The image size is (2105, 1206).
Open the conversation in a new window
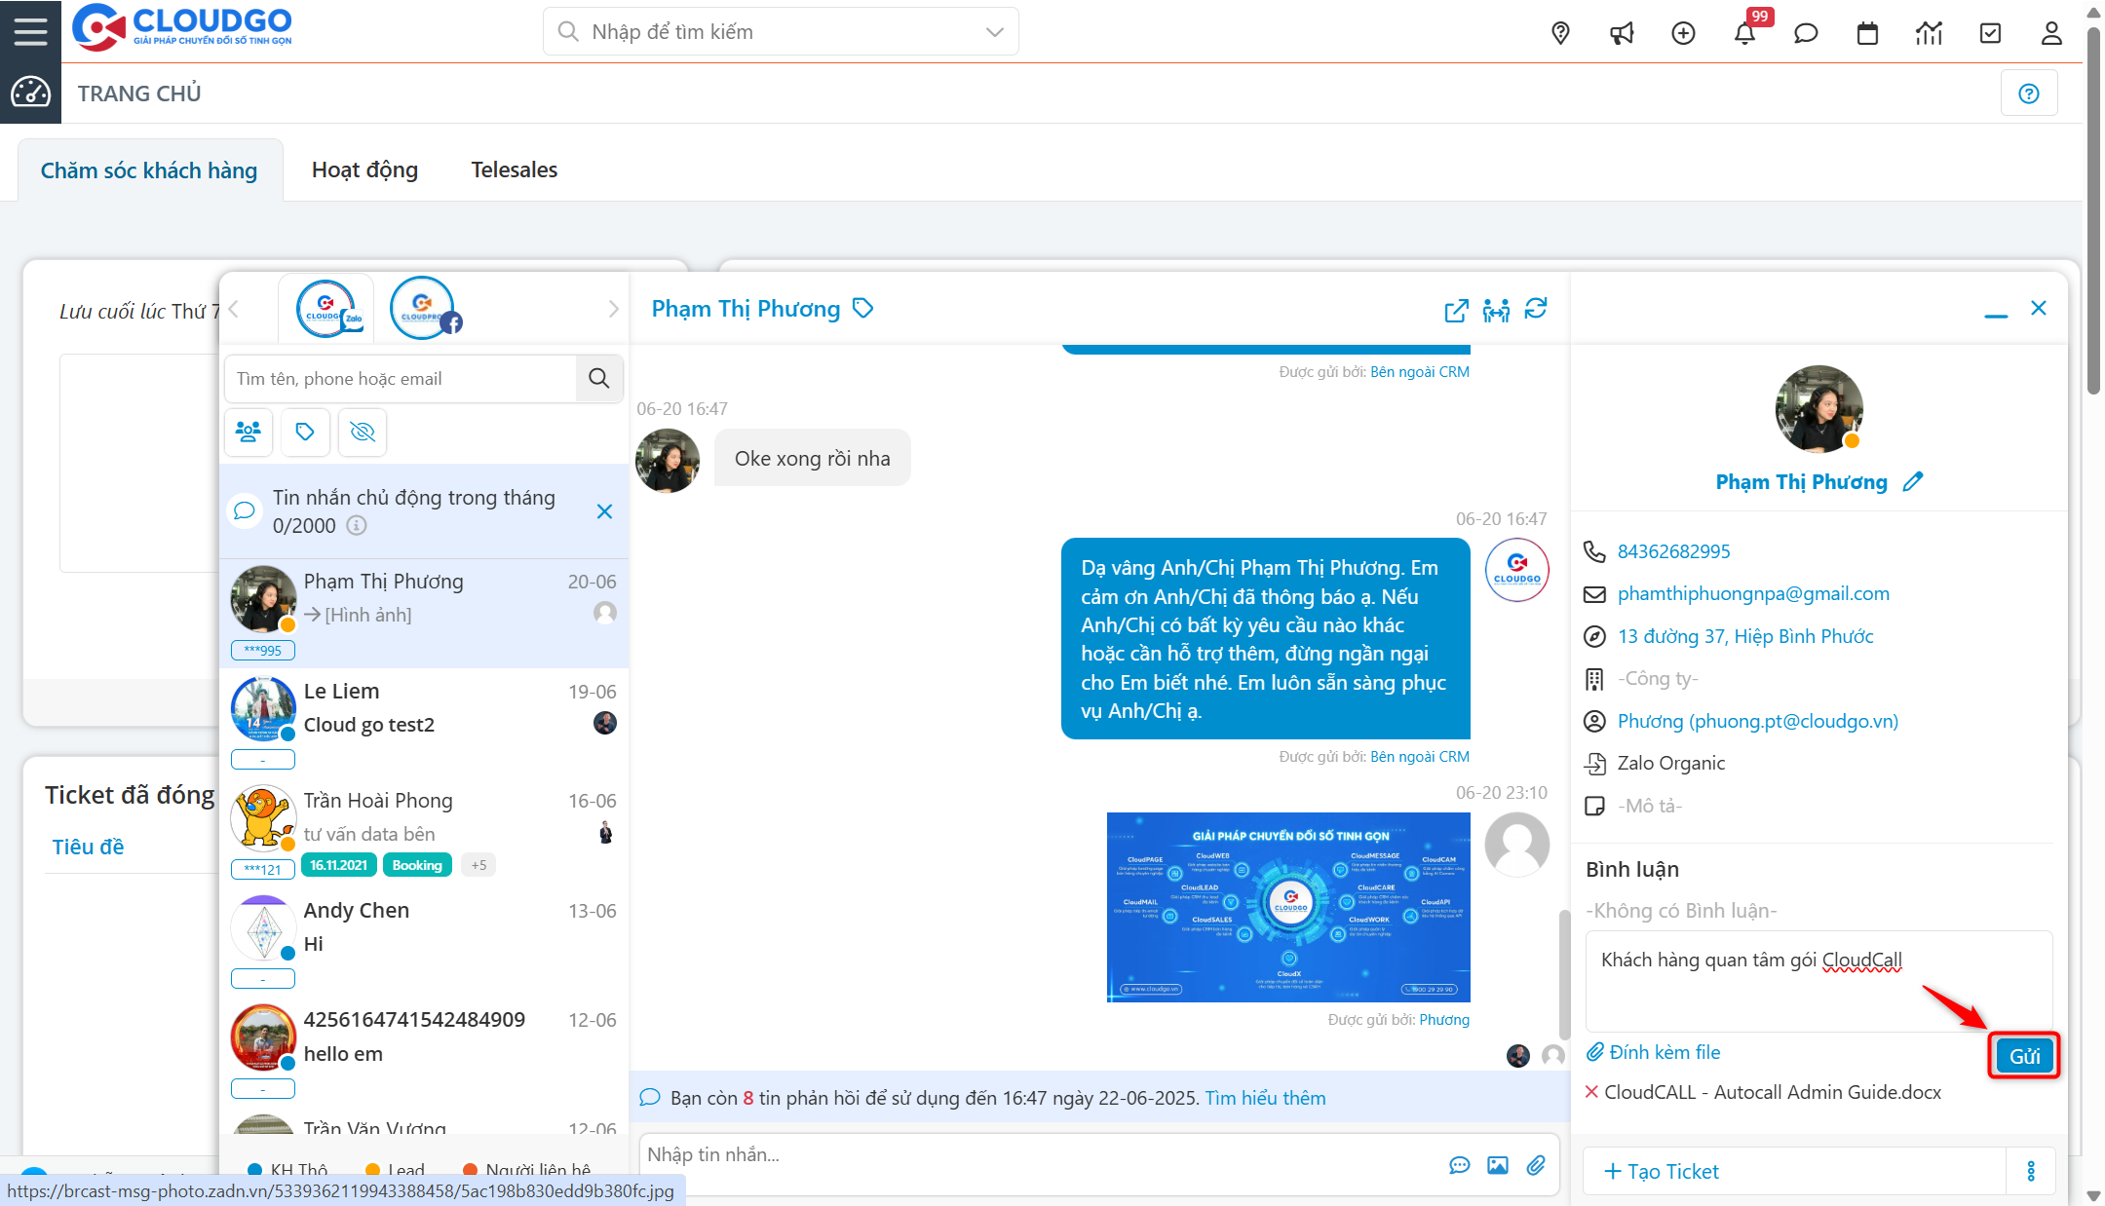tap(1456, 310)
